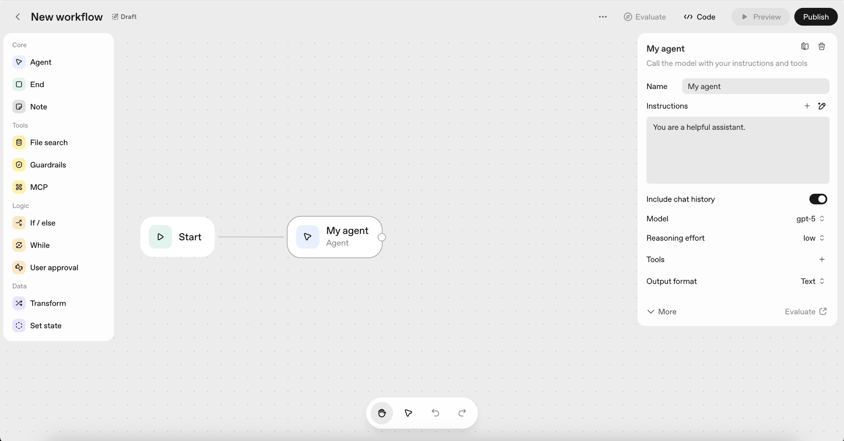
Task: Change Reasoning effort from low
Action: click(813, 238)
